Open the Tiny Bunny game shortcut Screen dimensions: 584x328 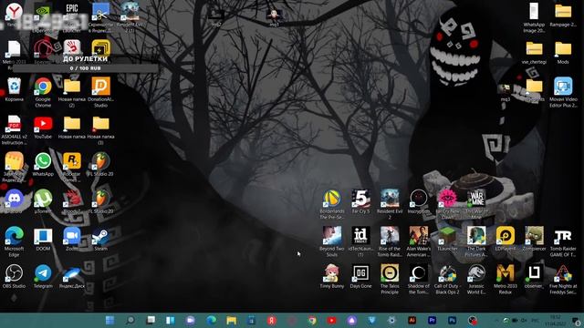coord(332,273)
